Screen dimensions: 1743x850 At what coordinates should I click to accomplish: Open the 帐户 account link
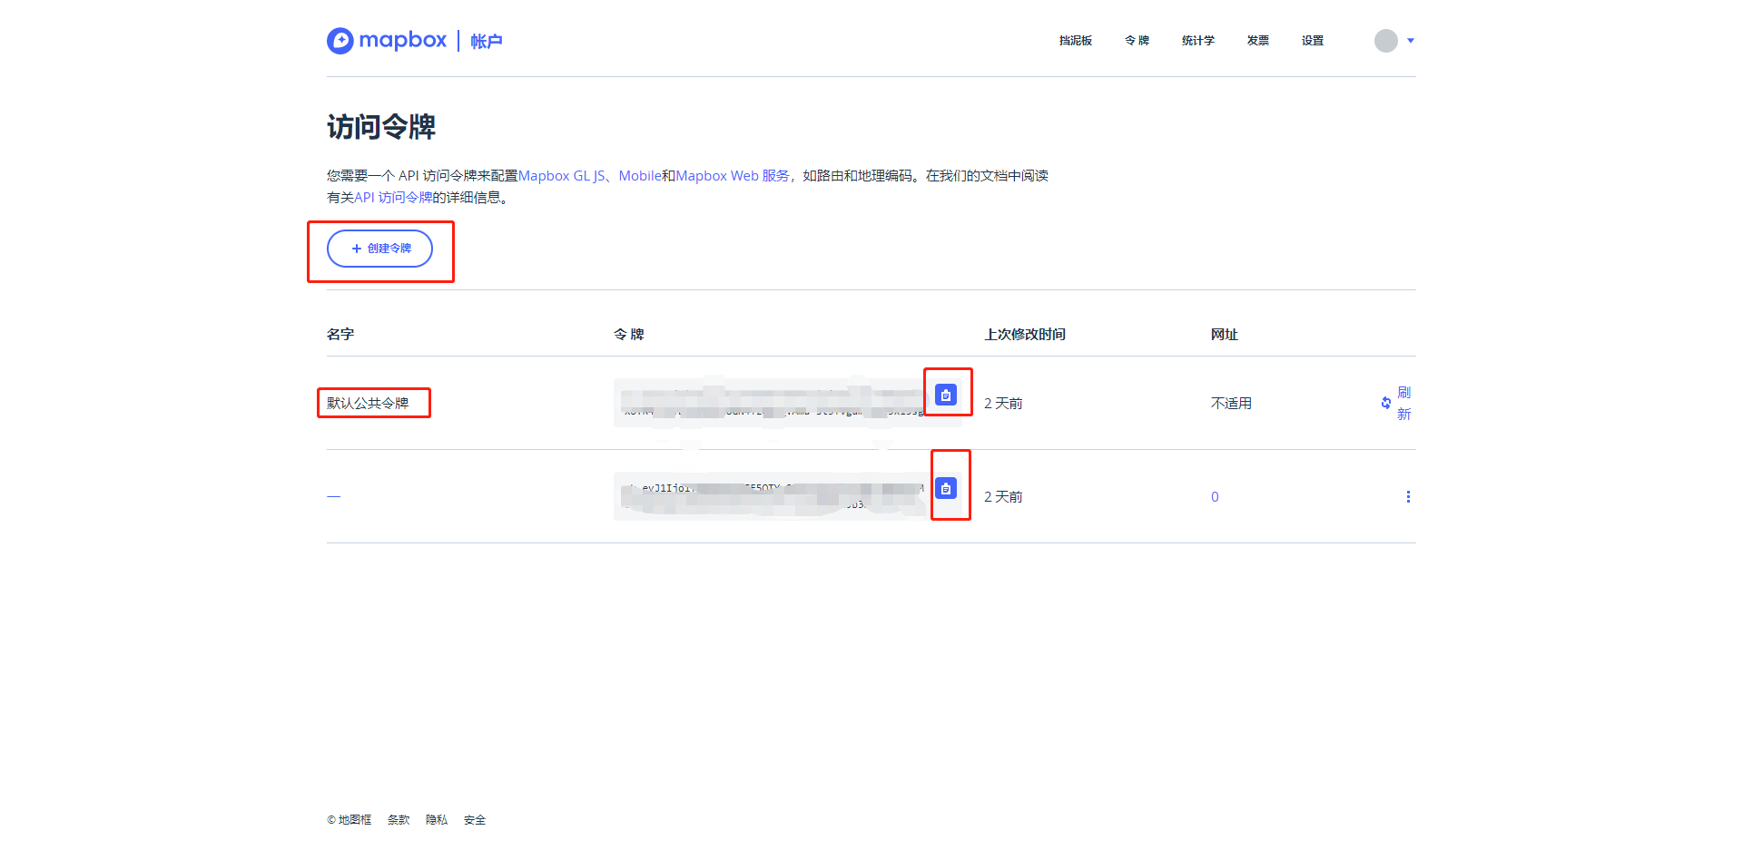487,41
